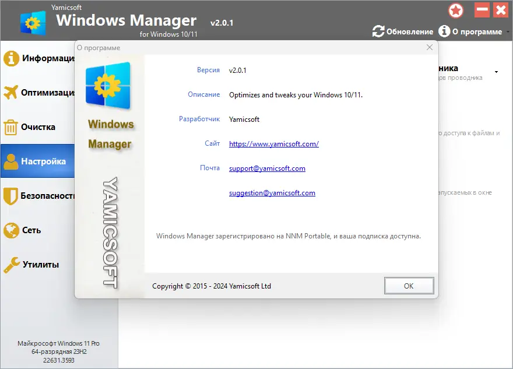This screenshot has height=369, width=513.
Task: Close the Windows Manager main window
Action: pyautogui.click(x=501, y=10)
